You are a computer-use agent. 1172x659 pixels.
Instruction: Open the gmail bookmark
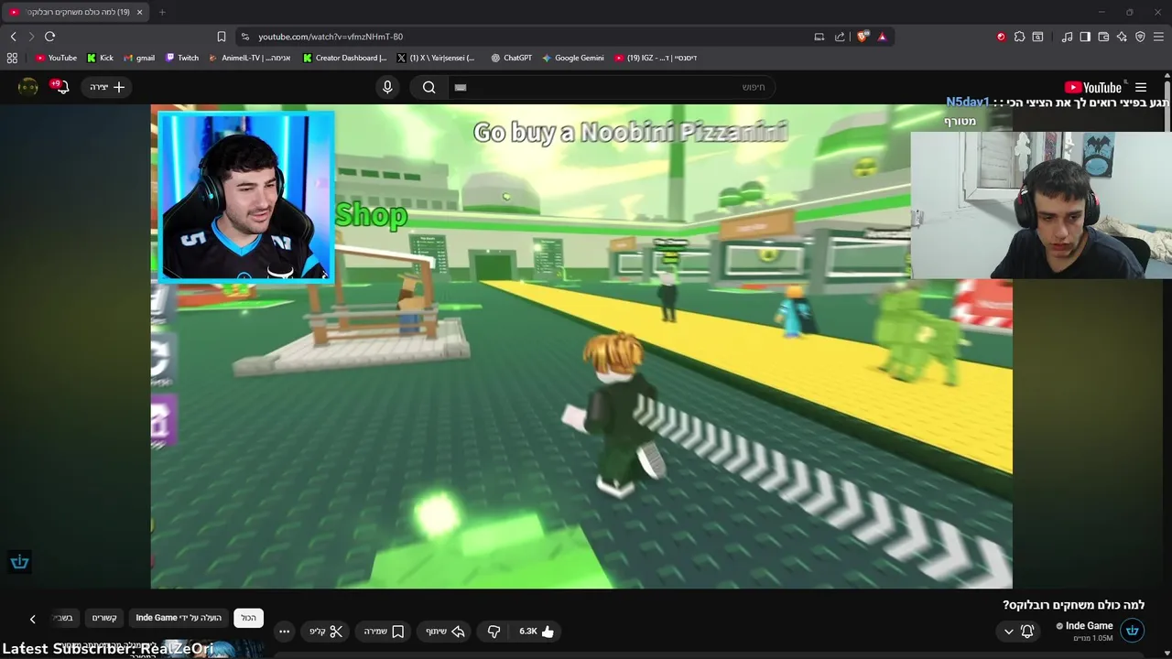pyautogui.click(x=139, y=58)
